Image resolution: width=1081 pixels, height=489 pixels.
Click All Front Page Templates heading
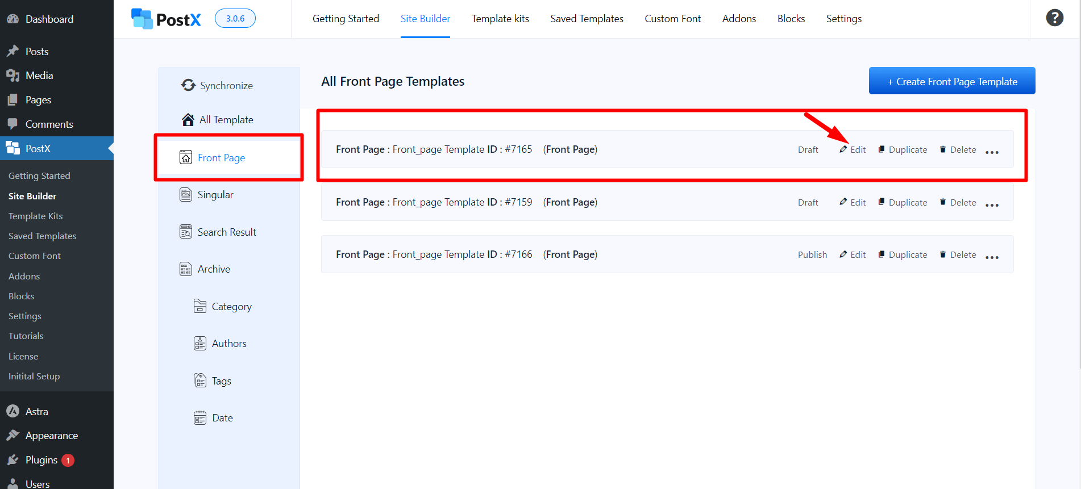[393, 81]
